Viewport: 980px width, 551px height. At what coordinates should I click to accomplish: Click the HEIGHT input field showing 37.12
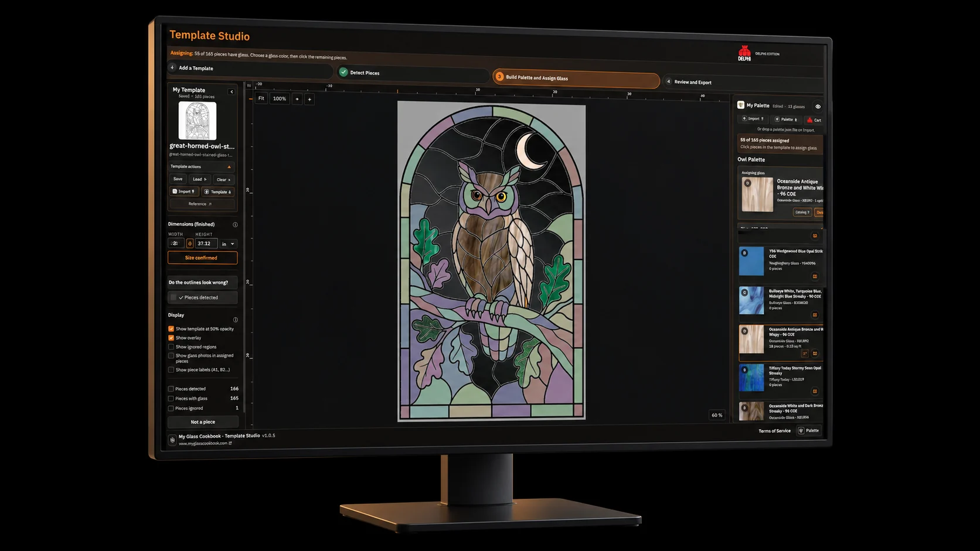[206, 244]
